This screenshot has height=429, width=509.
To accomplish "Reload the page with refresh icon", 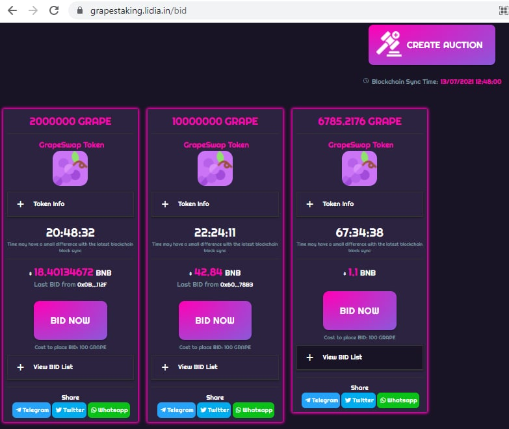I will coord(54,10).
